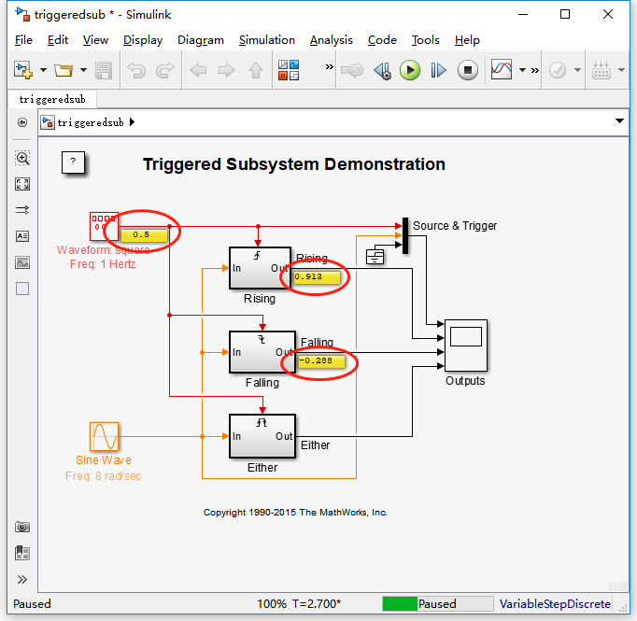Select the triggeredsub model tab
The width and height of the screenshot is (637, 621).
coord(52,100)
